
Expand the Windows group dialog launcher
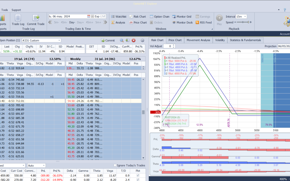[212, 29]
